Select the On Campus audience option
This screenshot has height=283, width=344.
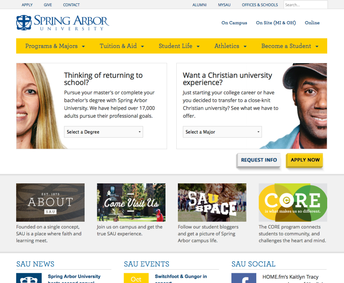234,23
